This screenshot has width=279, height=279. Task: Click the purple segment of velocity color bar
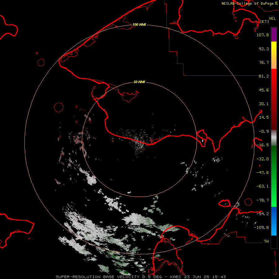tap(274, 35)
